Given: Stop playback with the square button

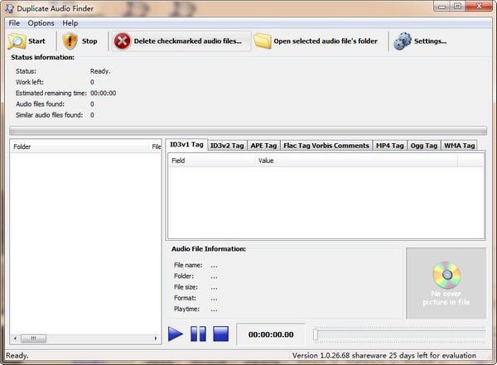Looking at the screenshot, I should coord(220,334).
